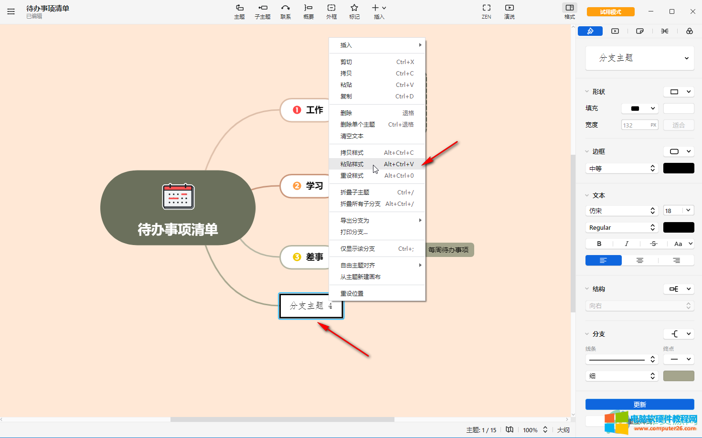The width and height of the screenshot is (702, 438).
Task: Toggle italic text formatting
Action: click(x=627, y=244)
